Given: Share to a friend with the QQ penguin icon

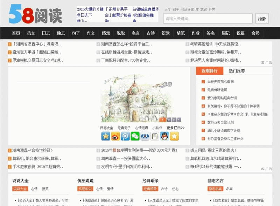Looking at the screenshot, I should pos(163,135).
